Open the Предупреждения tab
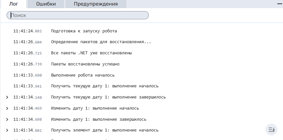Viewport: 283px width, 140px height. point(95,4)
